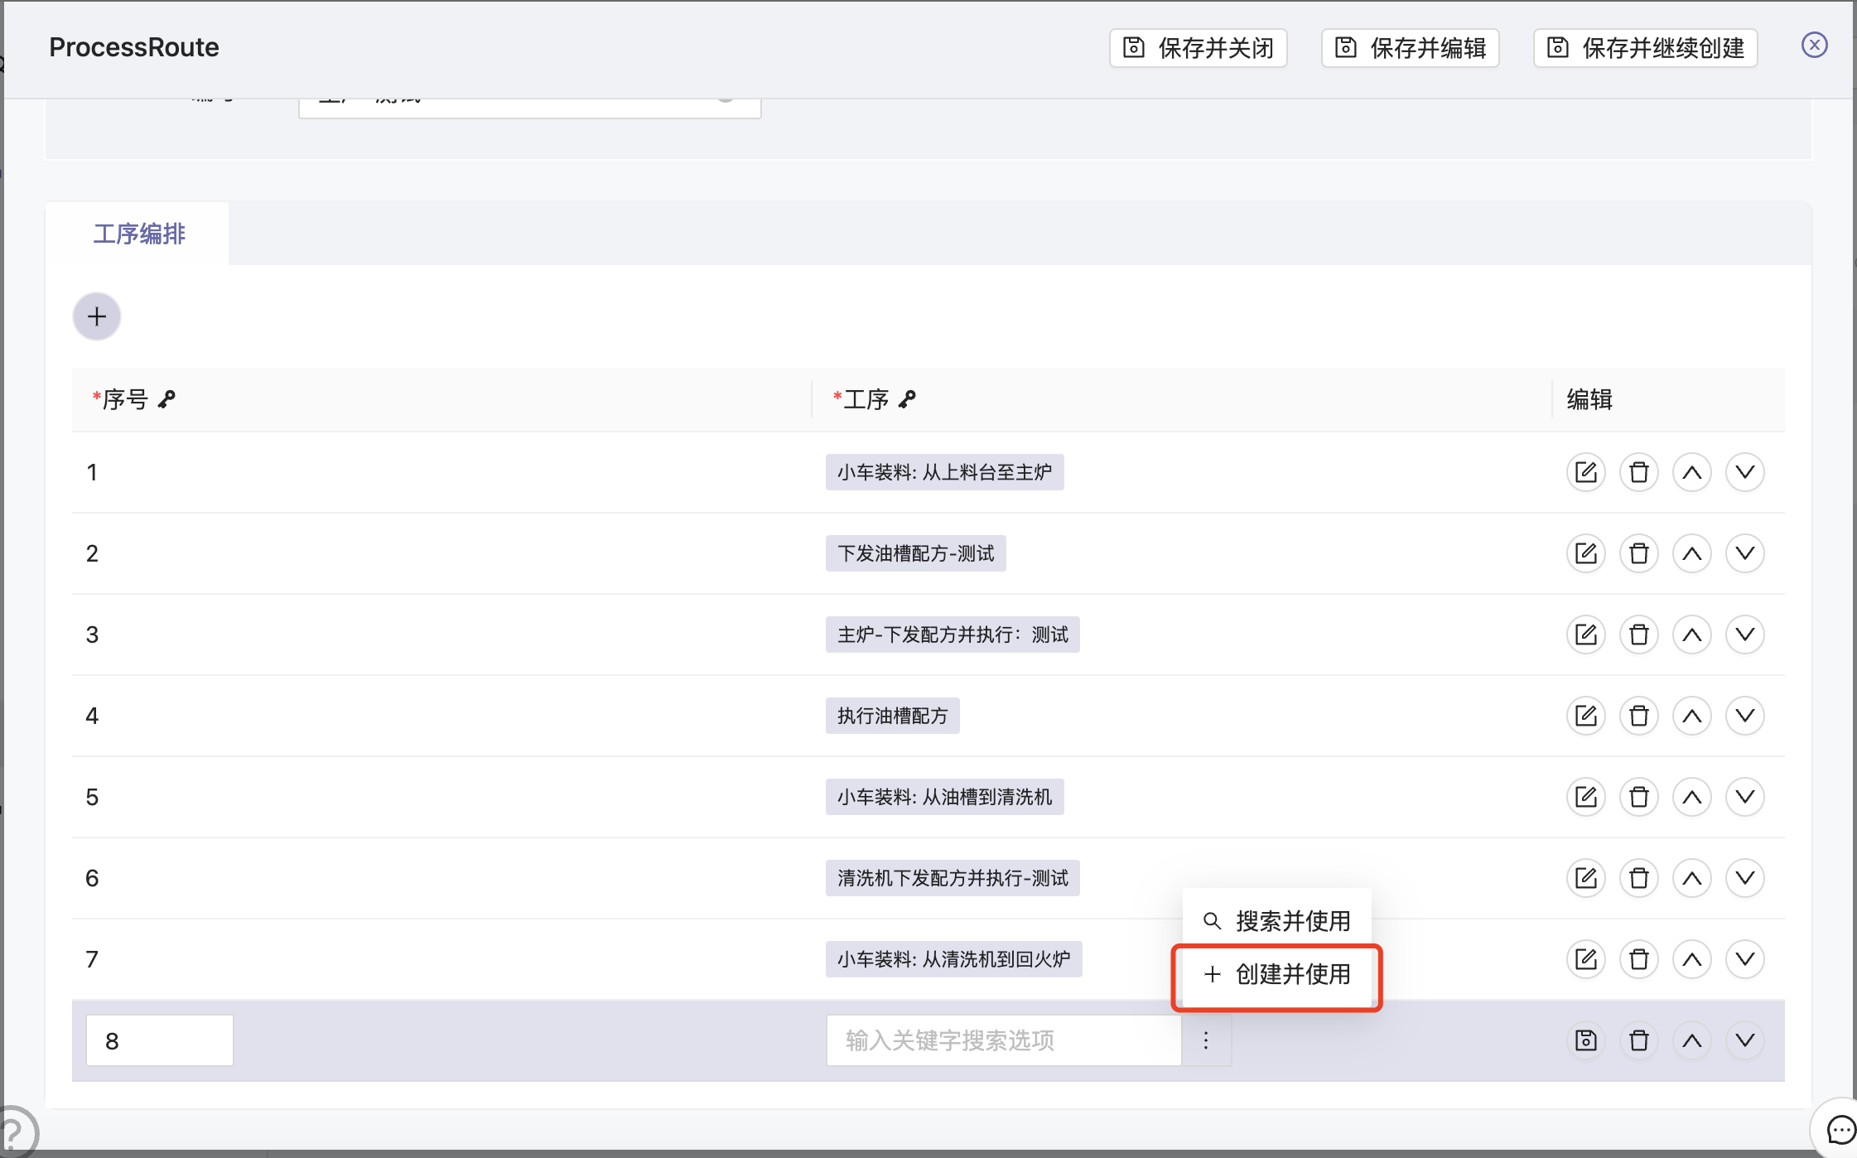Screen dimensions: 1857x1158
Task: Click 保存并关闭 button
Action: pos(1198,48)
